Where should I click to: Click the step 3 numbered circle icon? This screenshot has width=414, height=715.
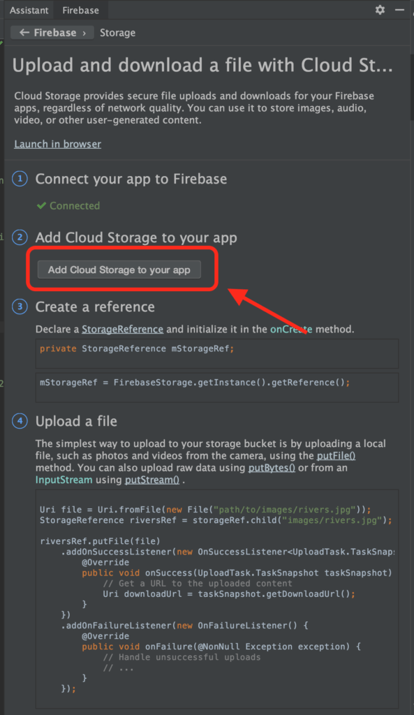19,307
